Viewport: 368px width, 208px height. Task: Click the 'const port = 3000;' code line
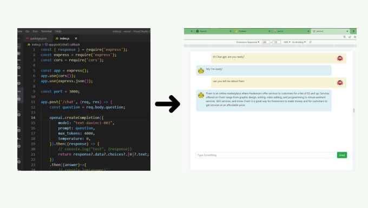coord(60,92)
